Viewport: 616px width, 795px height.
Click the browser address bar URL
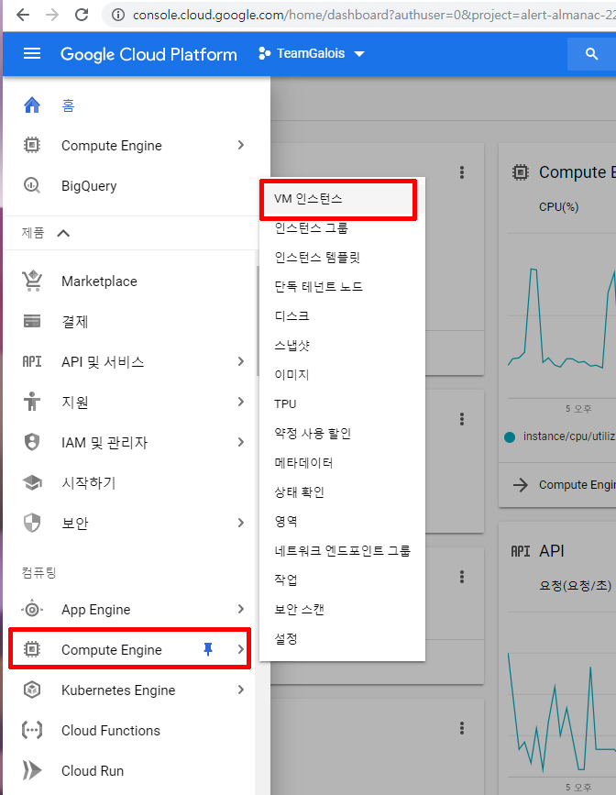[x=374, y=16]
